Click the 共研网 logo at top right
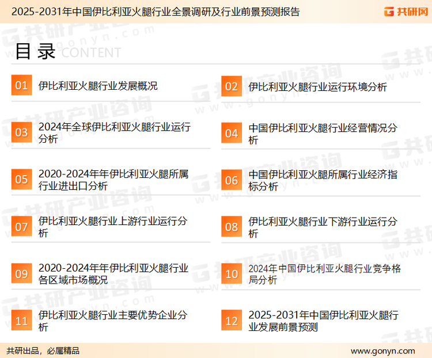Viewport: 432px width, 358px height. (x=406, y=12)
